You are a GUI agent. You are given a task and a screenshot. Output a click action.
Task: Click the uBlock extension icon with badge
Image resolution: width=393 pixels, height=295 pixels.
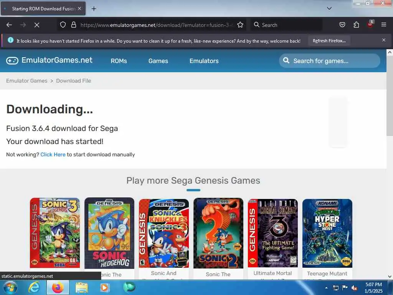(370, 24)
